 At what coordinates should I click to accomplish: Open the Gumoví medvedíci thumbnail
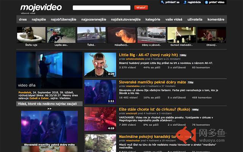click(x=181, y=35)
